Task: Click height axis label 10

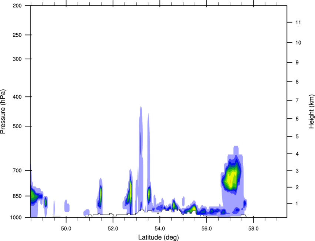Action: click(x=298, y=43)
